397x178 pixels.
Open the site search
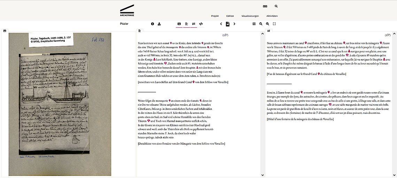(x=276, y=6)
